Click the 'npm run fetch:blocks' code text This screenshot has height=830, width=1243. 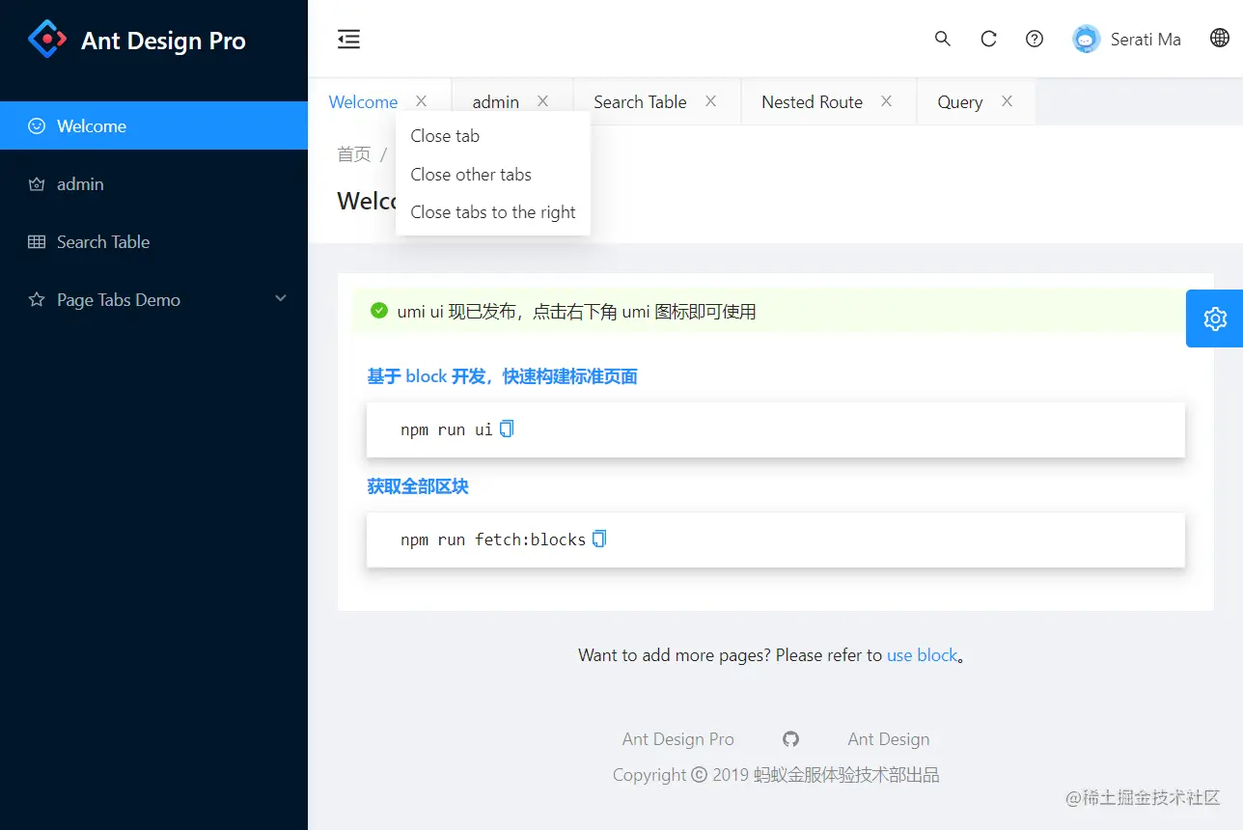pyautogui.click(x=493, y=539)
